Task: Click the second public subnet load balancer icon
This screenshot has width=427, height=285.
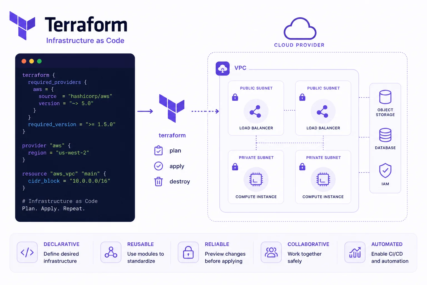Action: pyautogui.click(x=323, y=111)
